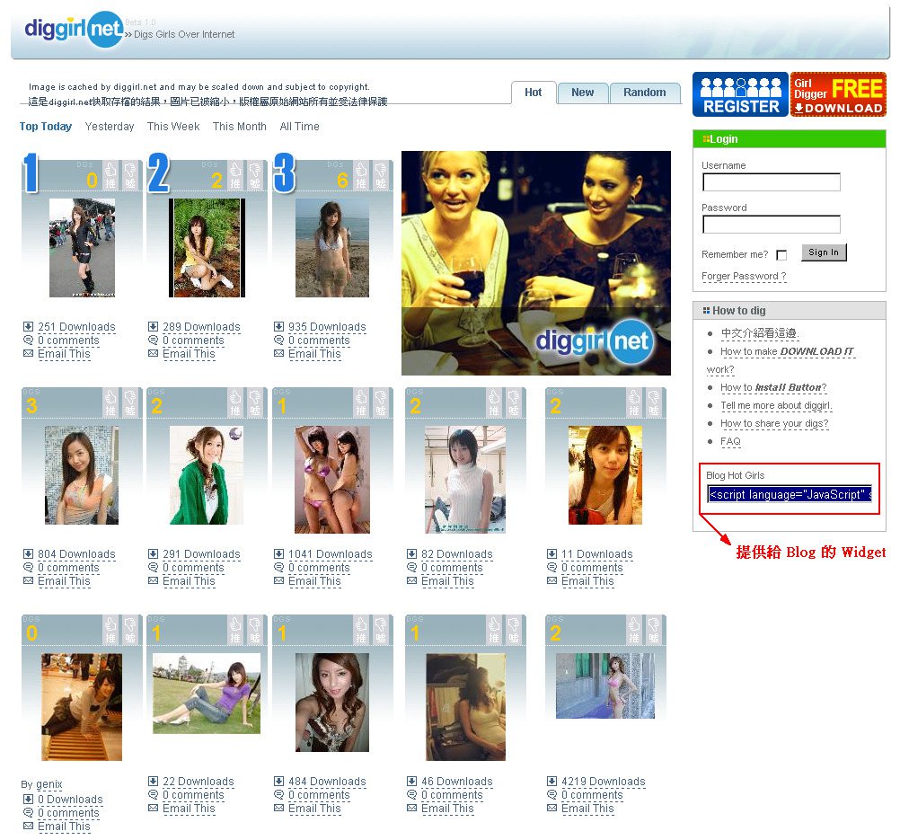Image resolution: width=900 pixels, height=840 pixels.
Task: Open the large diggirl.net featured banner image
Action: 536,263
